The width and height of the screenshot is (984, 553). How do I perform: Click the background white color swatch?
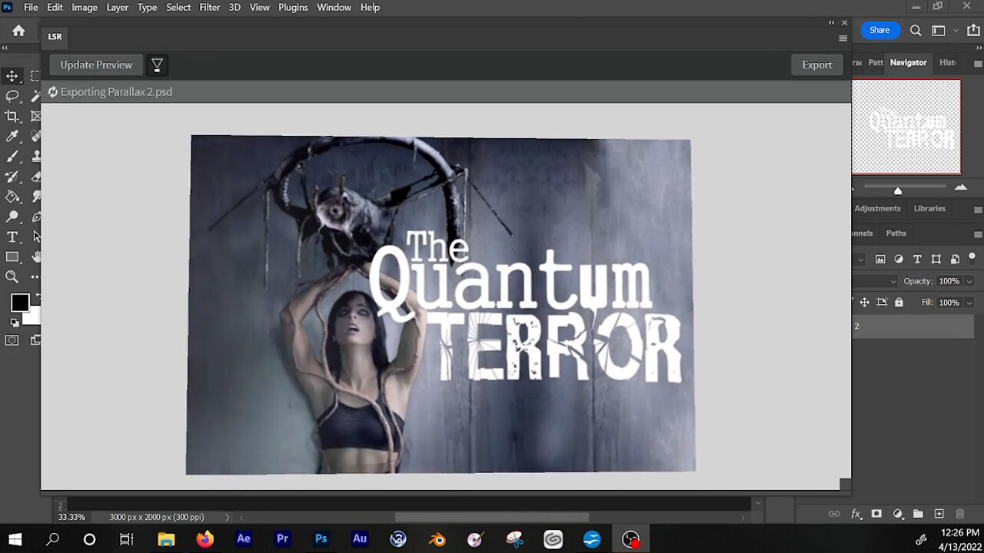(32, 317)
